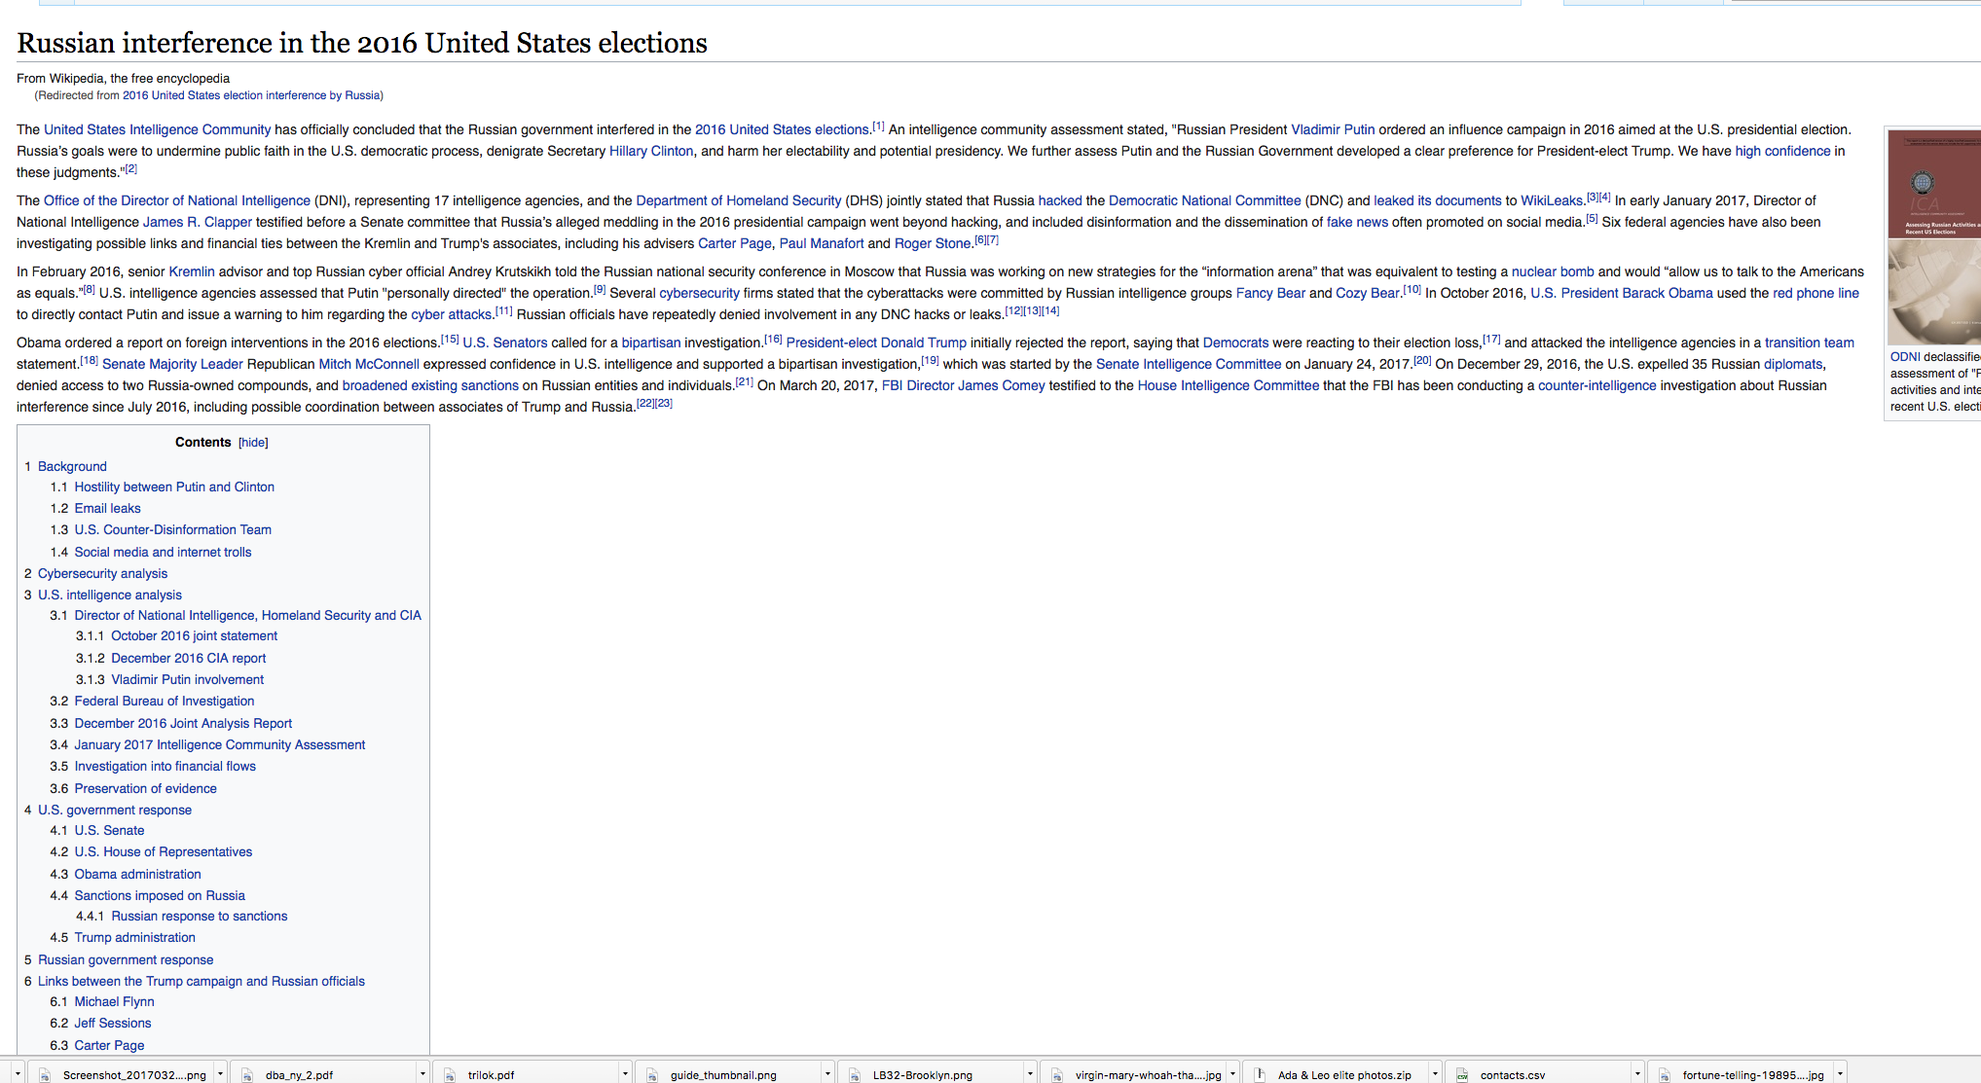This screenshot has width=1981, height=1083.
Task: Follow the James Comey link
Action: (x=1001, y=385)
